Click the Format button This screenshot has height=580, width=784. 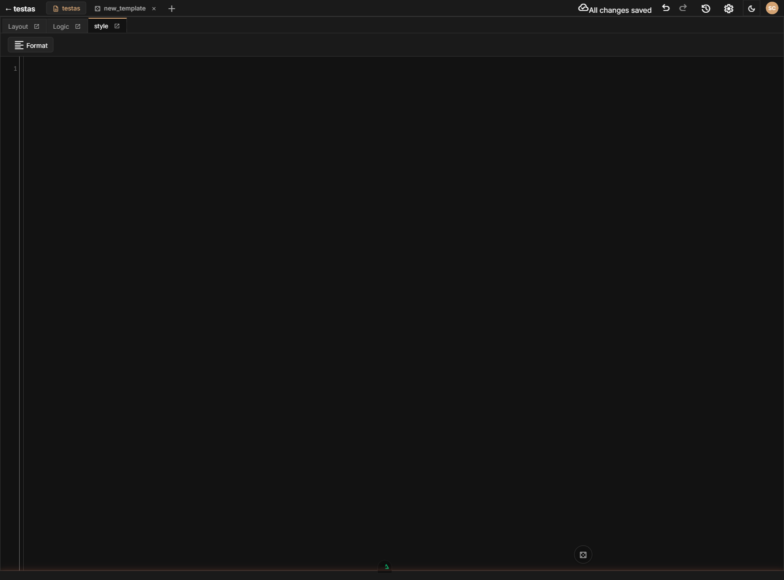click(x=31, y=45)
